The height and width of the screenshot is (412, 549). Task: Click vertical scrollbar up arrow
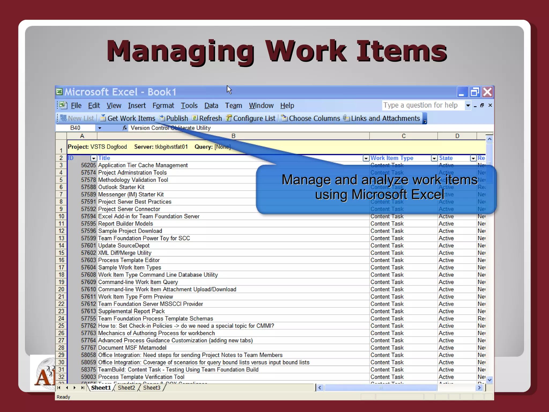(x=489, y=139)
